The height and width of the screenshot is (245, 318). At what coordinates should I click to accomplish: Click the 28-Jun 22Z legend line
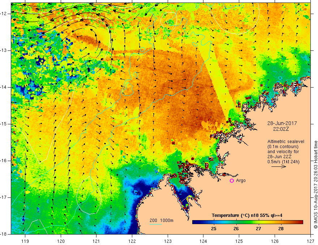point(279,157)
